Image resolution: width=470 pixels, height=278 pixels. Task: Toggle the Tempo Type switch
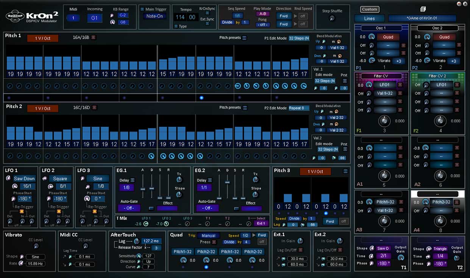point(176,26)
